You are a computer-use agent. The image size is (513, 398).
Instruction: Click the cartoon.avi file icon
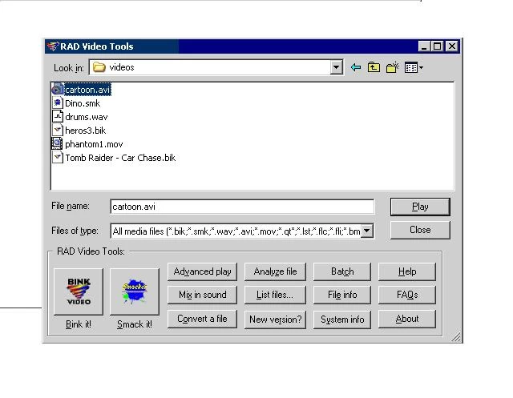pyautogui.click(x=58, y=89)
